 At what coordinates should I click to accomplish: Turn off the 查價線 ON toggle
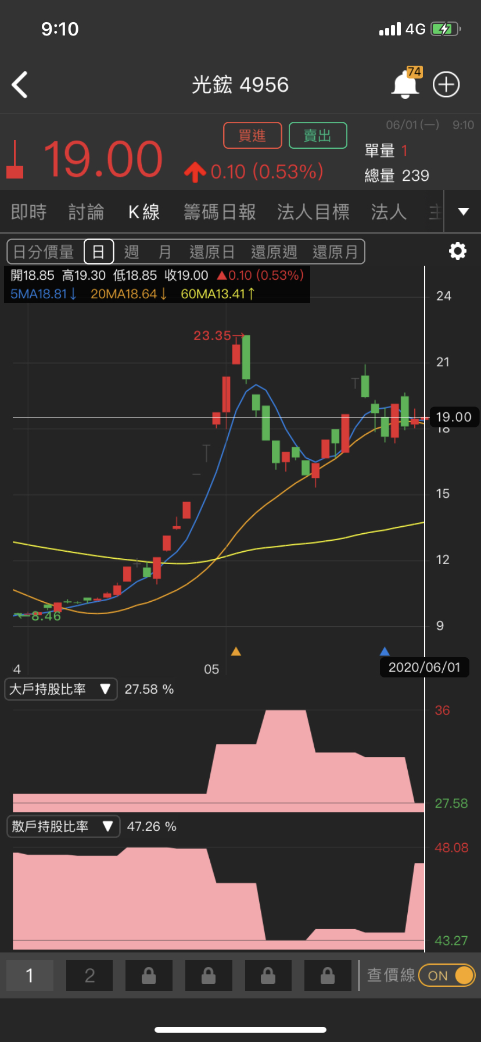pos(446,975)
